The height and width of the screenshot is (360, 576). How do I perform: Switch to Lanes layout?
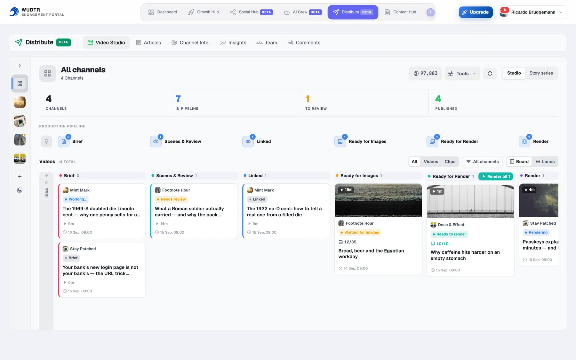coord(545,162)
